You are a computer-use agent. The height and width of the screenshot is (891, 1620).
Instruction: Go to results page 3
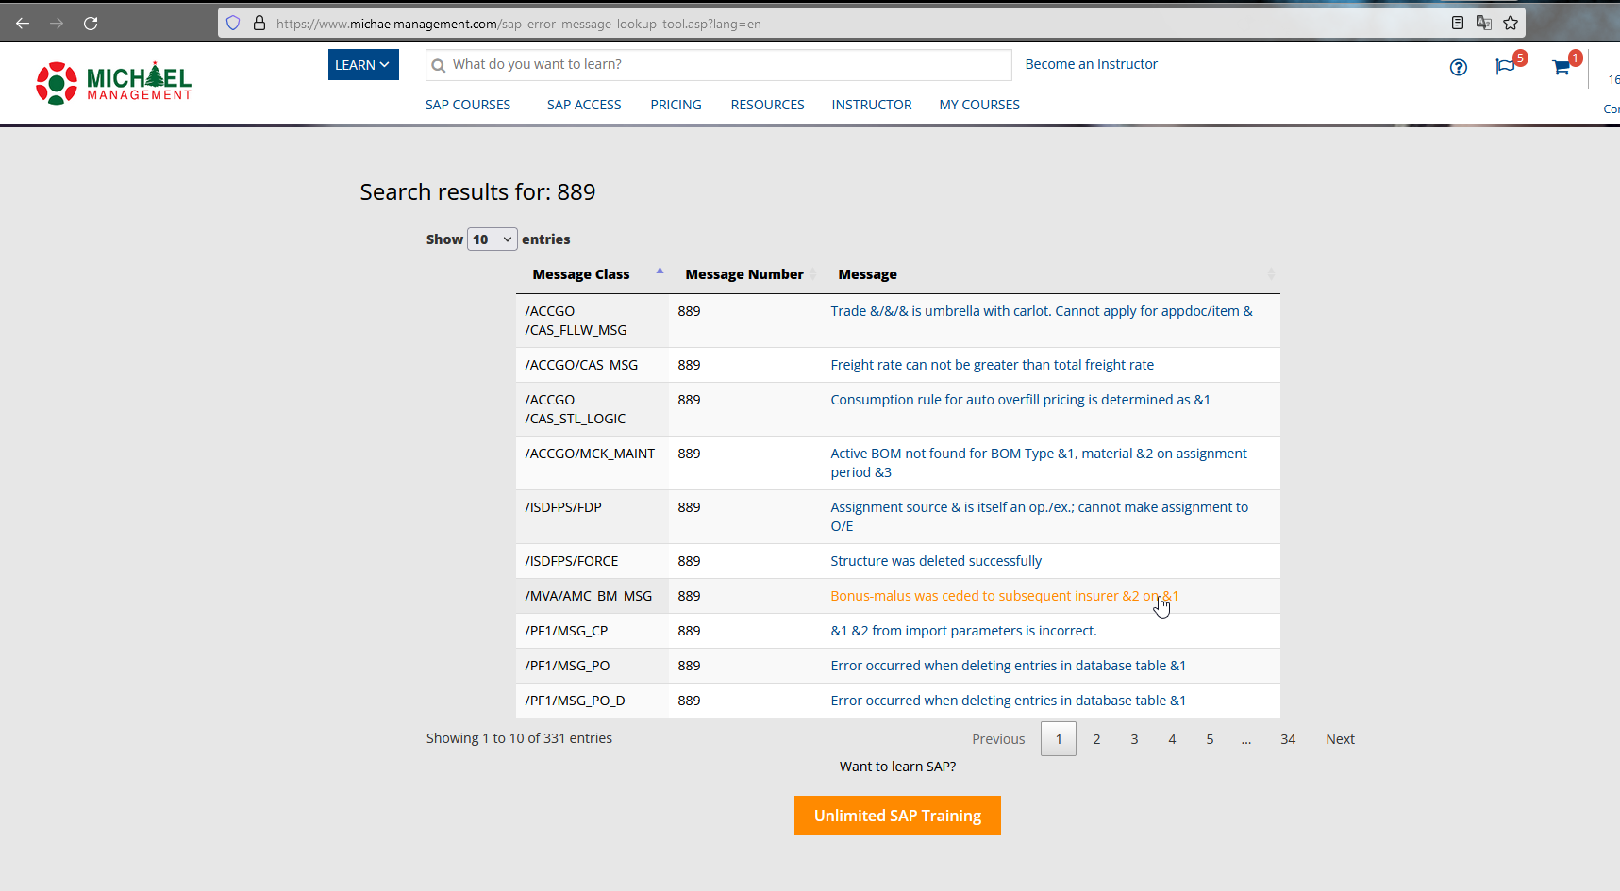coord(1133,738)
